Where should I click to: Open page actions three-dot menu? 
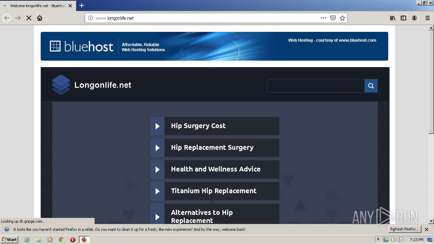(323, 18)
